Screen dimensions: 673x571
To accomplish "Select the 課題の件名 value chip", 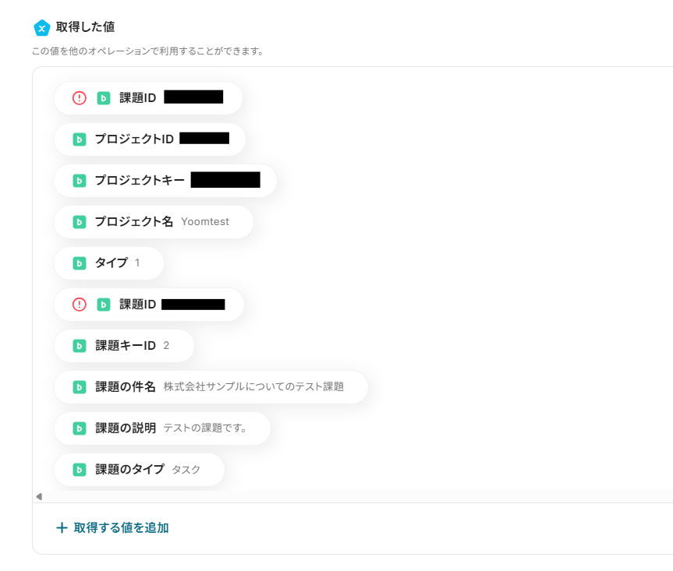I will click(x=211, y=387).
